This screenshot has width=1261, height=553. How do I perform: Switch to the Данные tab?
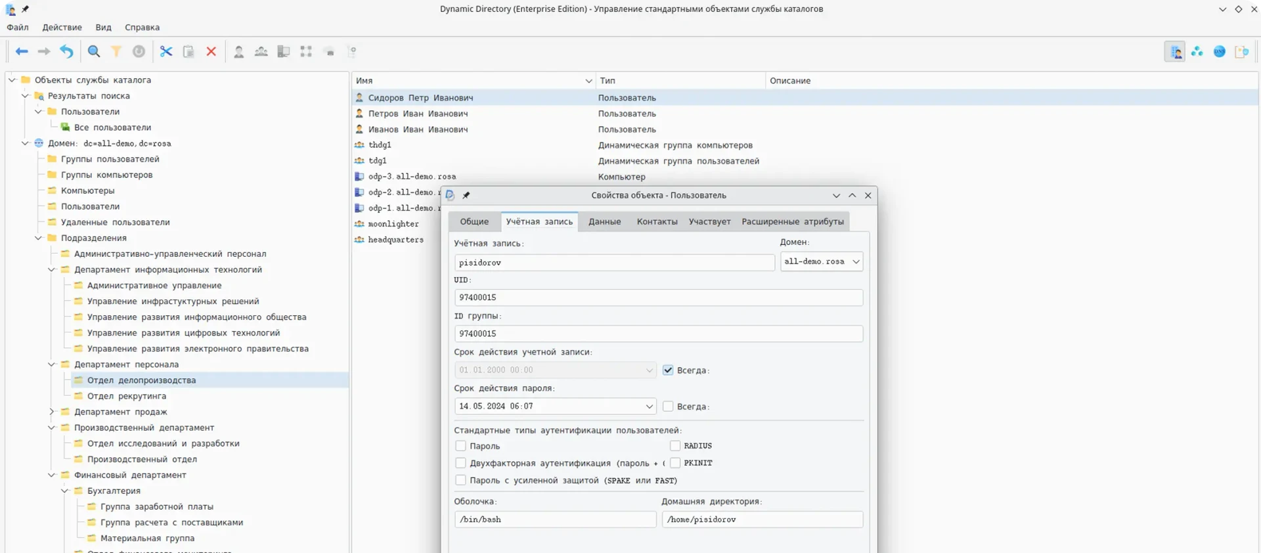[604, 222]
